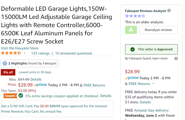This screenshot has width=185, height=120.
Task: Visit the Hauyate Store link
Action: point(20,48)
